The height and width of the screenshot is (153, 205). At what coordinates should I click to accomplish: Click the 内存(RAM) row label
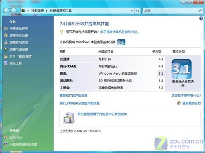pos(68,67)
